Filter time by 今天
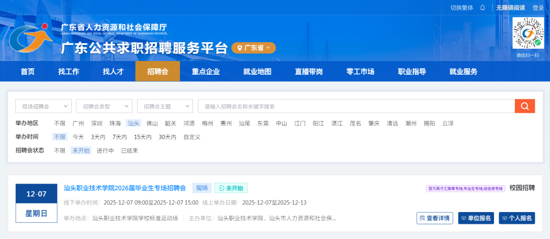This screenshot has height=239, width=550. click(x=78, y=137)
